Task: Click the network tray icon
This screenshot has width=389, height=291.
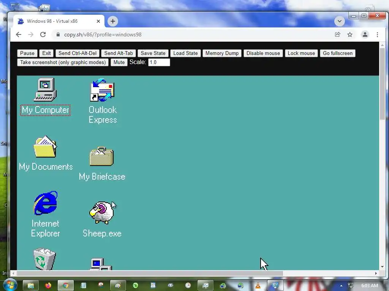Action: pos(351,286)
